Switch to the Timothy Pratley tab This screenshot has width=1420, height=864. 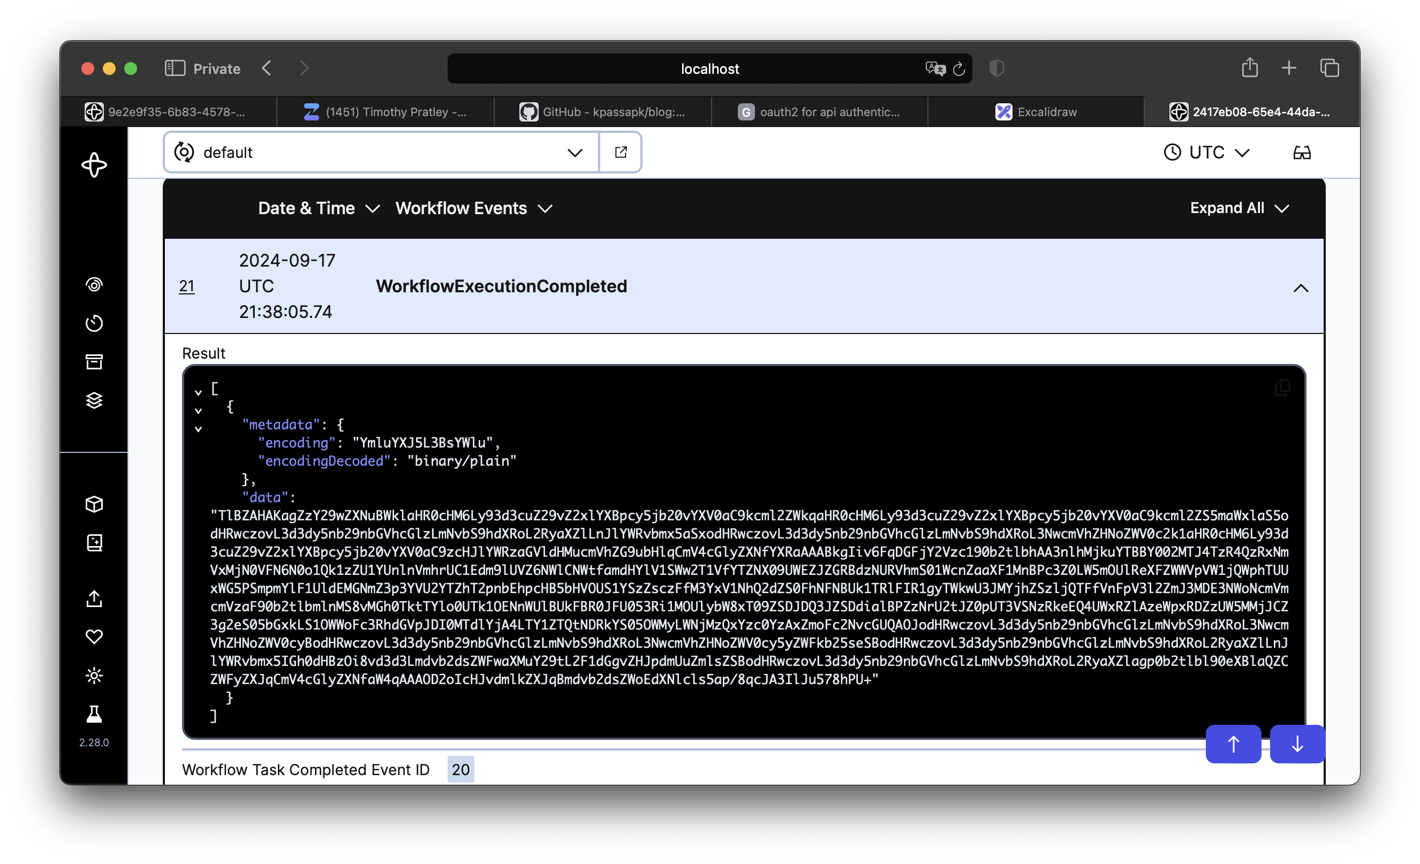385,112
